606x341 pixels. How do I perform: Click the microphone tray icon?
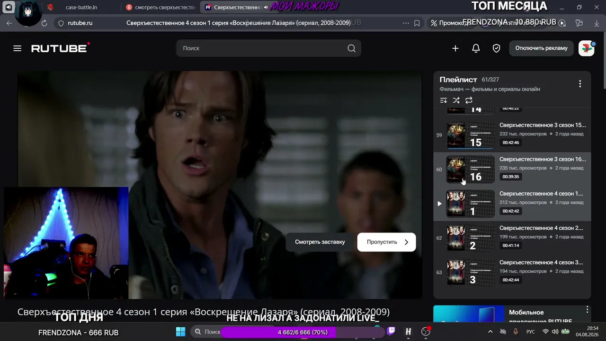[x=516, y=332]
